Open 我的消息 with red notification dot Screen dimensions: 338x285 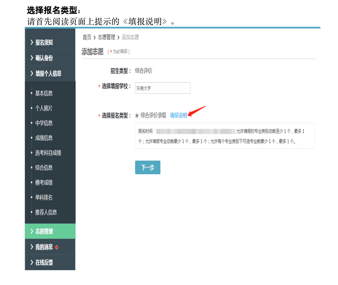click(x=44, y=247)
